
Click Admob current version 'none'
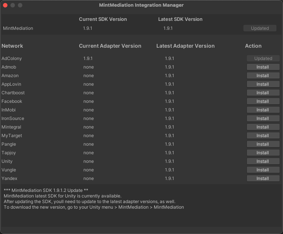(x=89, y=67)
